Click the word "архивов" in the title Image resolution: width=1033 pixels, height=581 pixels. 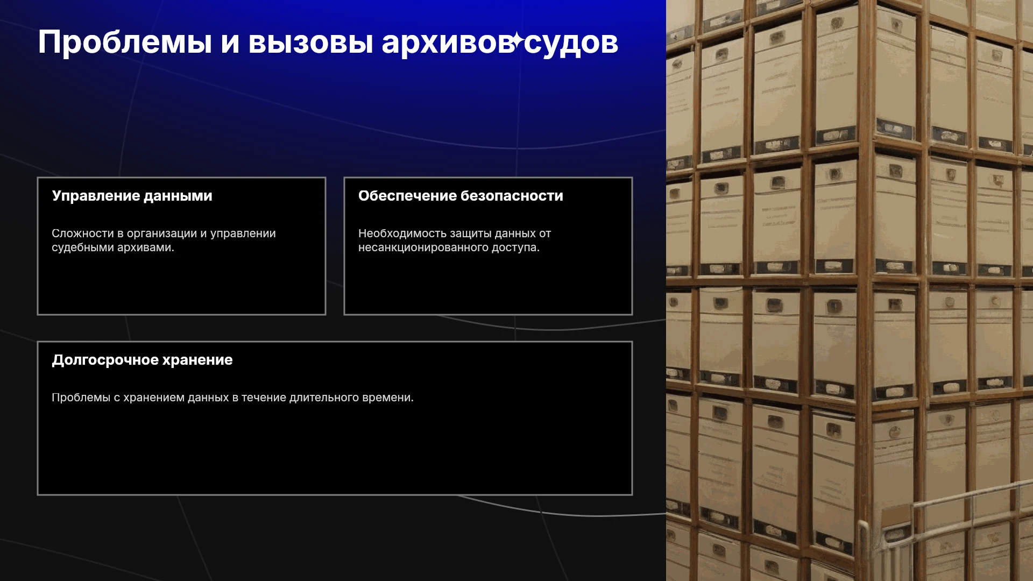447,44
